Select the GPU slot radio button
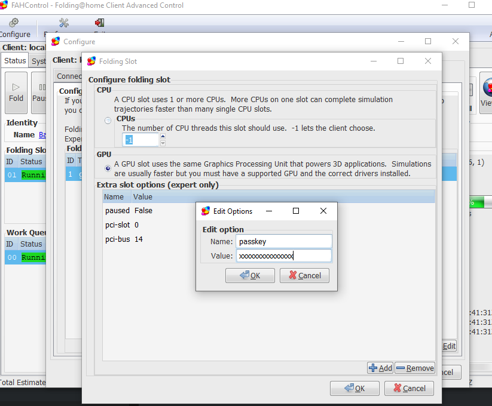Screen dimensions: 492x406 click(108, 168)
